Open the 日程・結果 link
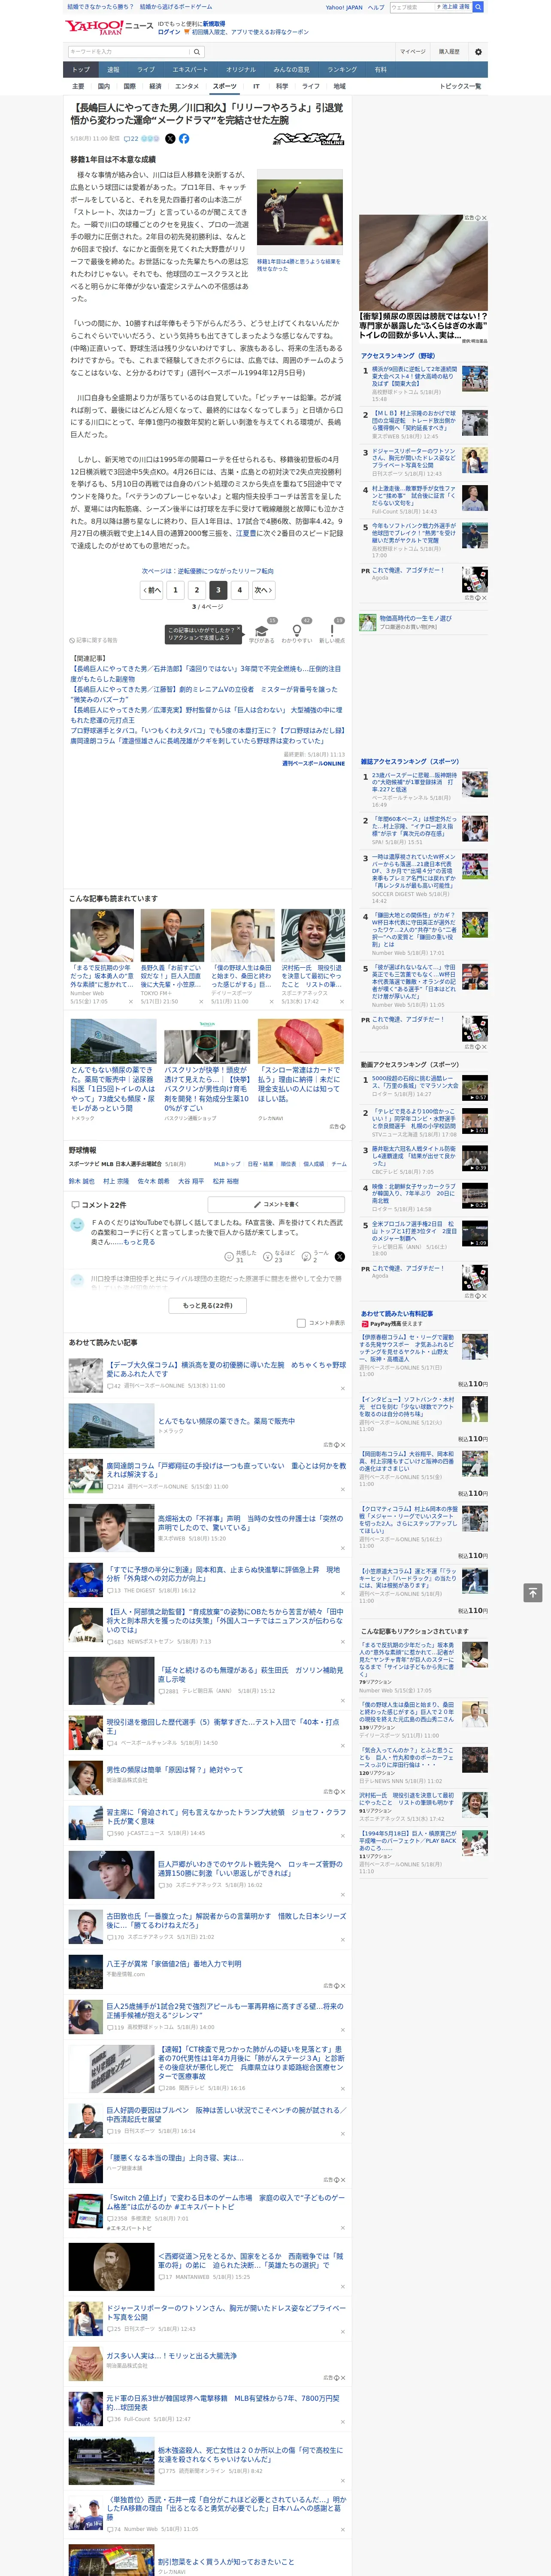551x2576 pixels. [x=260, y=1164]
